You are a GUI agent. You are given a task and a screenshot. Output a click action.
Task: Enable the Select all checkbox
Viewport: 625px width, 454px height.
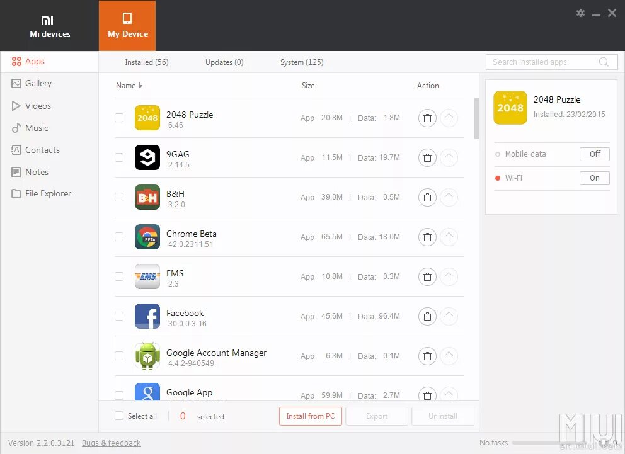pos(119,416)
